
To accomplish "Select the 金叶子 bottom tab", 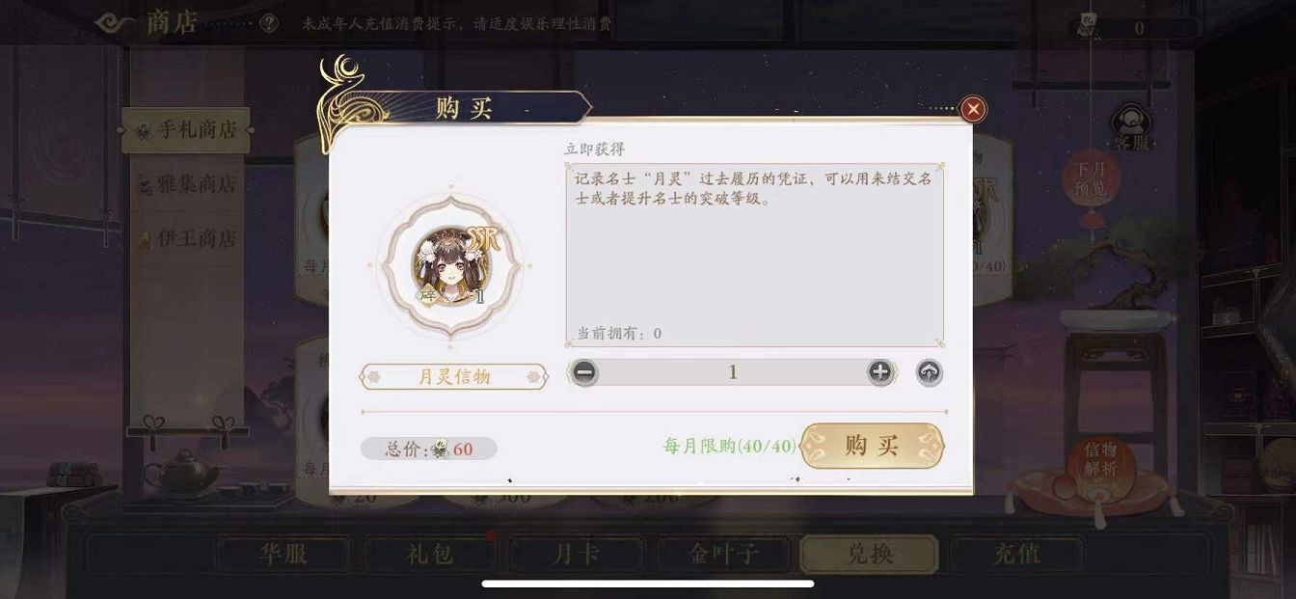I will pyautogui.click(x=723, y=555).
